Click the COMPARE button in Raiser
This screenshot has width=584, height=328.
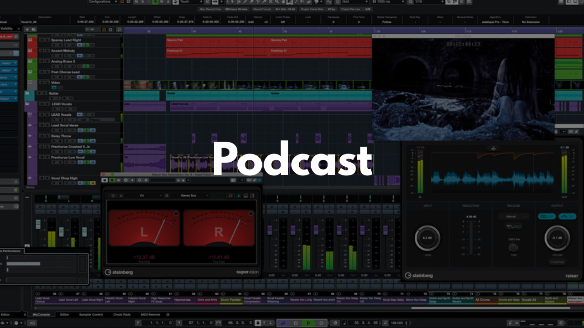coord(557,262)
